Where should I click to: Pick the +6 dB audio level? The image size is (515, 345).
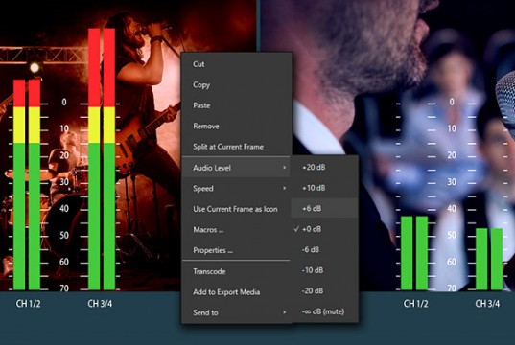point(324,208)
